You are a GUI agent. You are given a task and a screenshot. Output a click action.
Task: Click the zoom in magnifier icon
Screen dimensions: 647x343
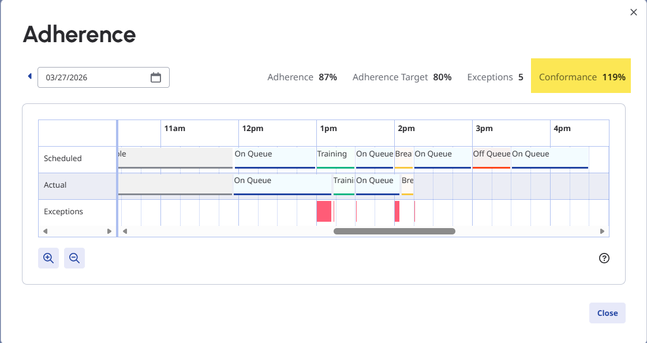click(48, 258)
